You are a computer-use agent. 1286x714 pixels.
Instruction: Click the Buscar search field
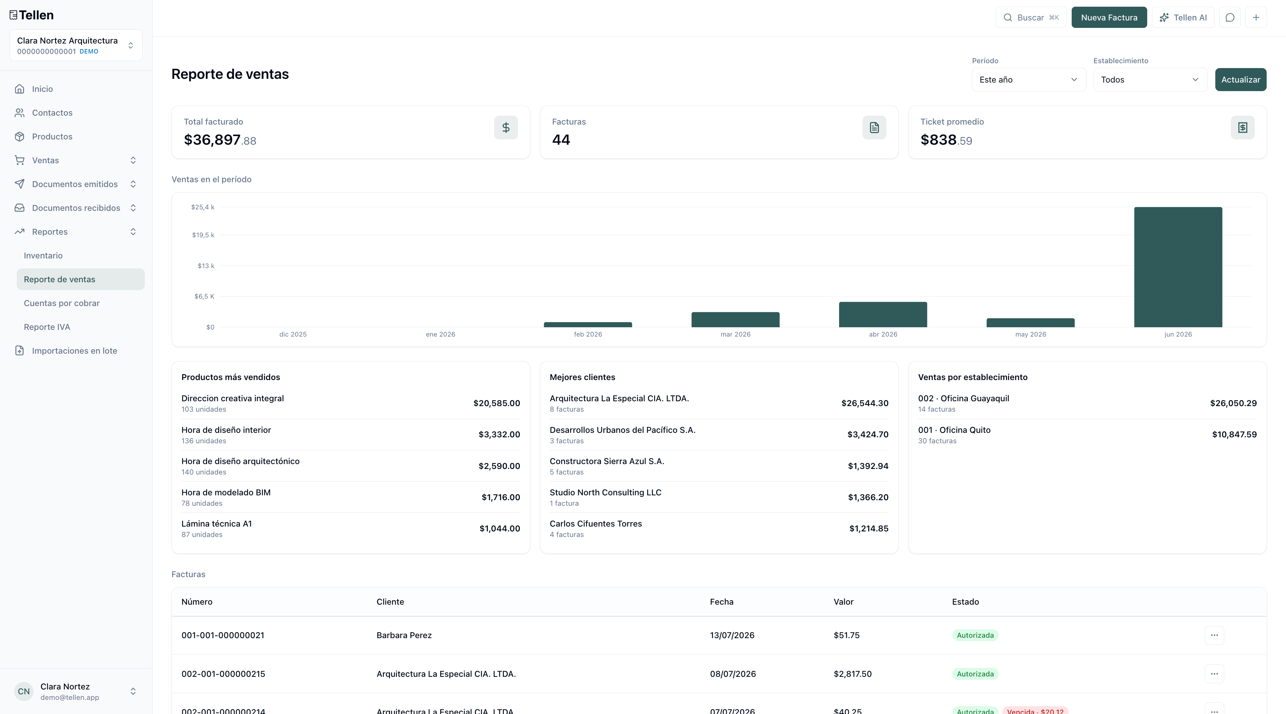(x=1031, y=17)
